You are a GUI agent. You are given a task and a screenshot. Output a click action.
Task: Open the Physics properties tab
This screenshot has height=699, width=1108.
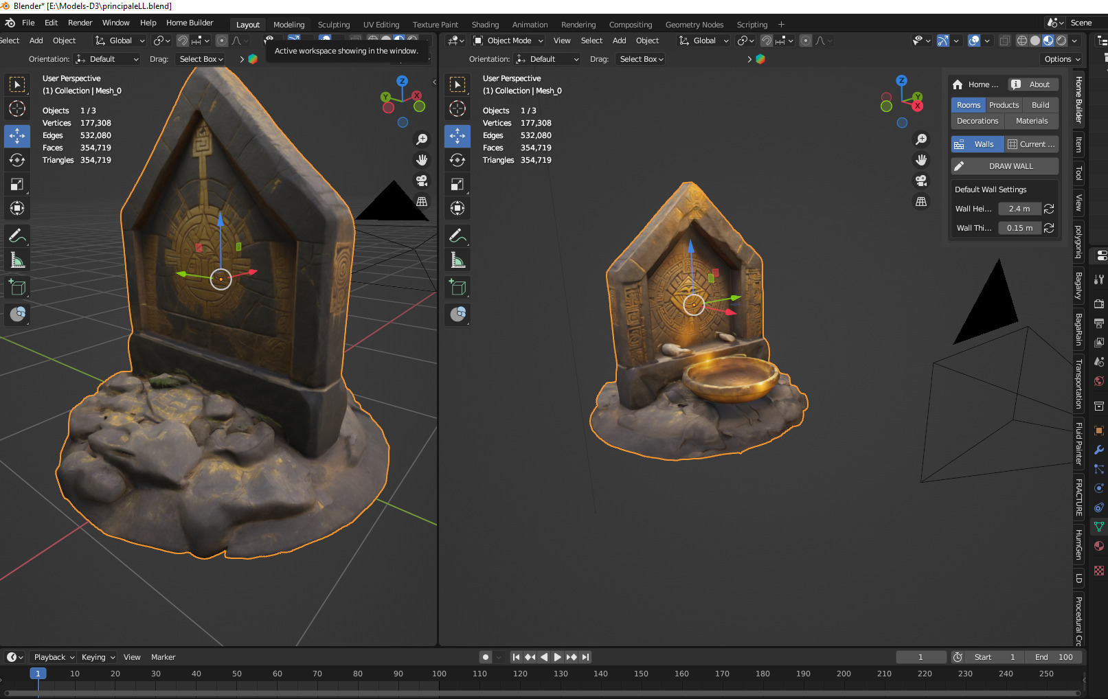(x=1099, y=488)
